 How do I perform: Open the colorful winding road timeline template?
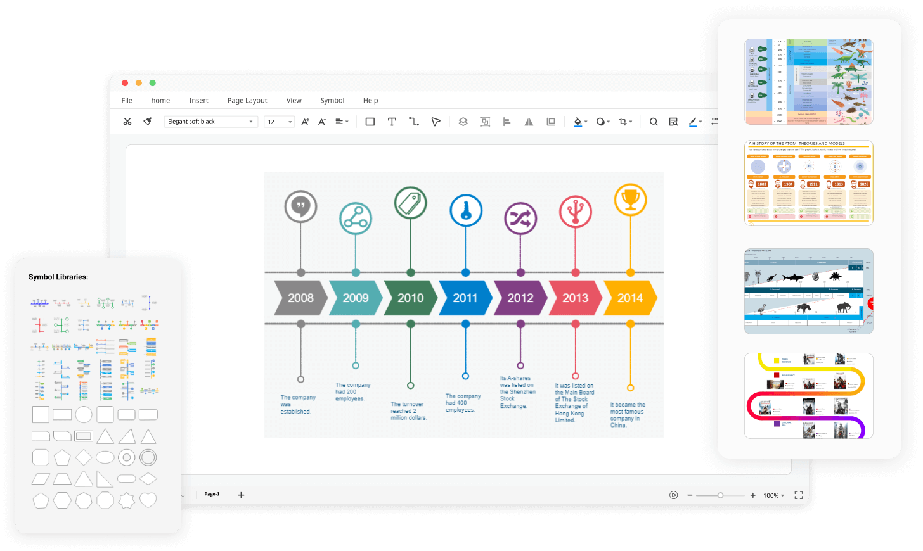(809, 396)
